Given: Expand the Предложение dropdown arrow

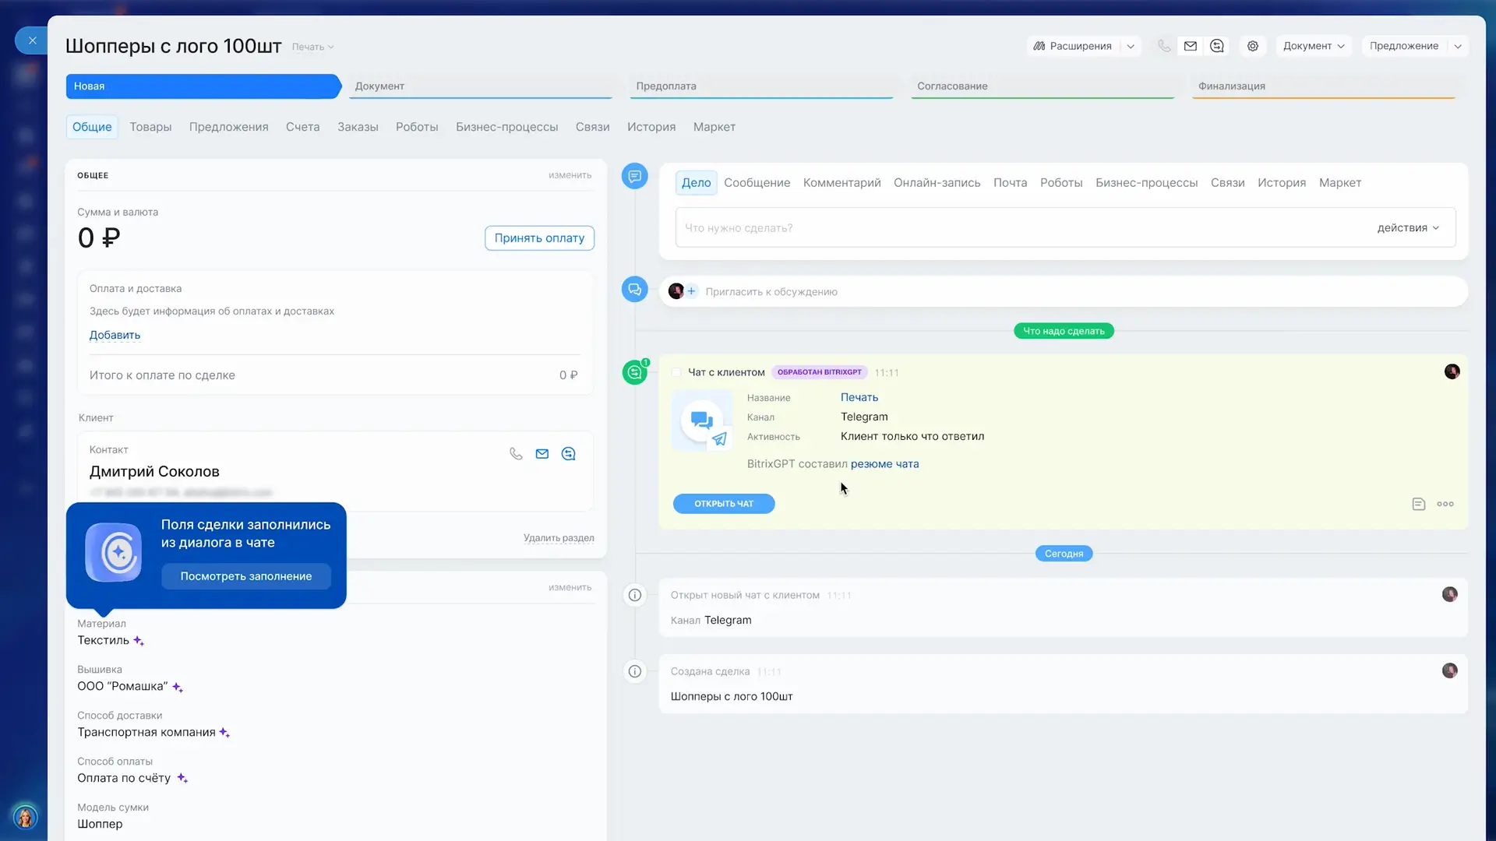Looking at the screenshot, I should [1458, 46].
